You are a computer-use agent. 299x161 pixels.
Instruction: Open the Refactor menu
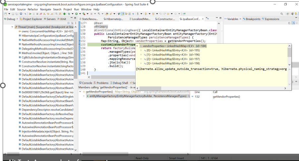click(x=33, y=10)
